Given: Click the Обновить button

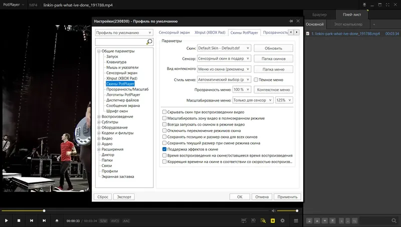Looking at the screenshot, I should pyautogui.click(x=273, y=48).
